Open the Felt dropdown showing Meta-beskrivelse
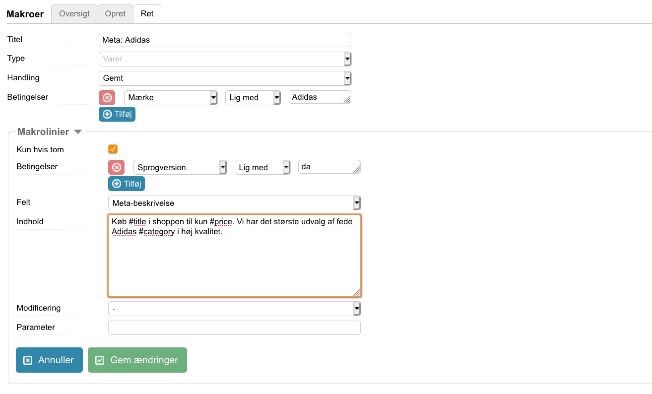The image size is (652, 394). click(x=234, y=203)
